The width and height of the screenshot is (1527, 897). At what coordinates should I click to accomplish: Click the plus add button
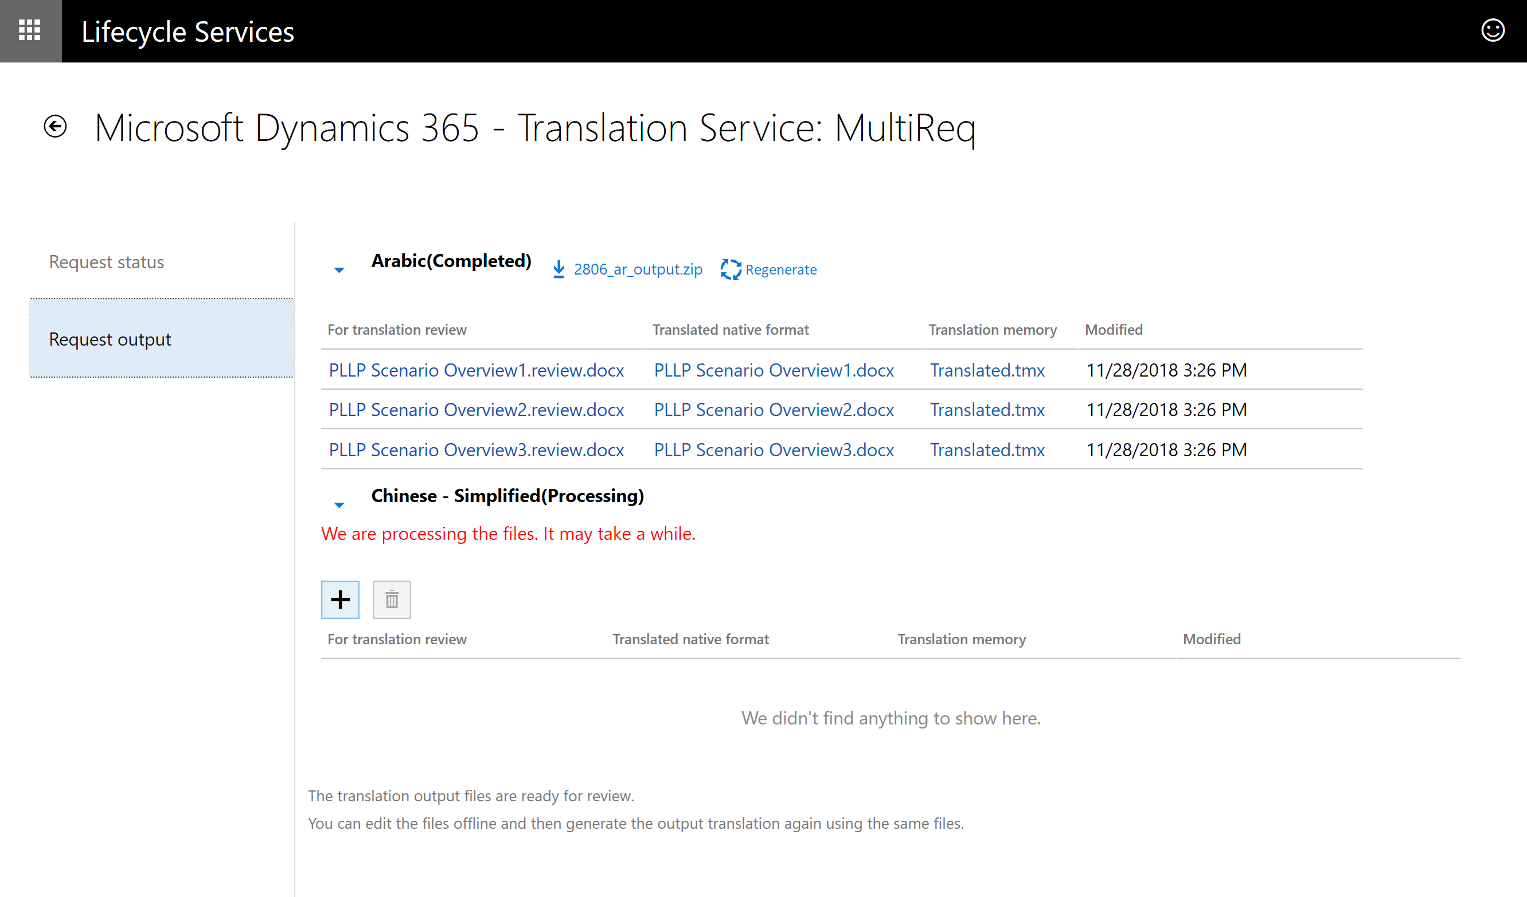point(340,600)
